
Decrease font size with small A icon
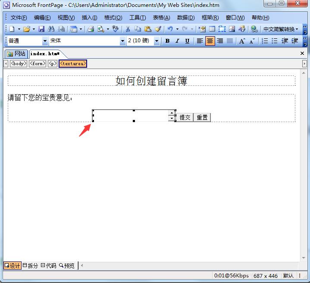[252, 41]
